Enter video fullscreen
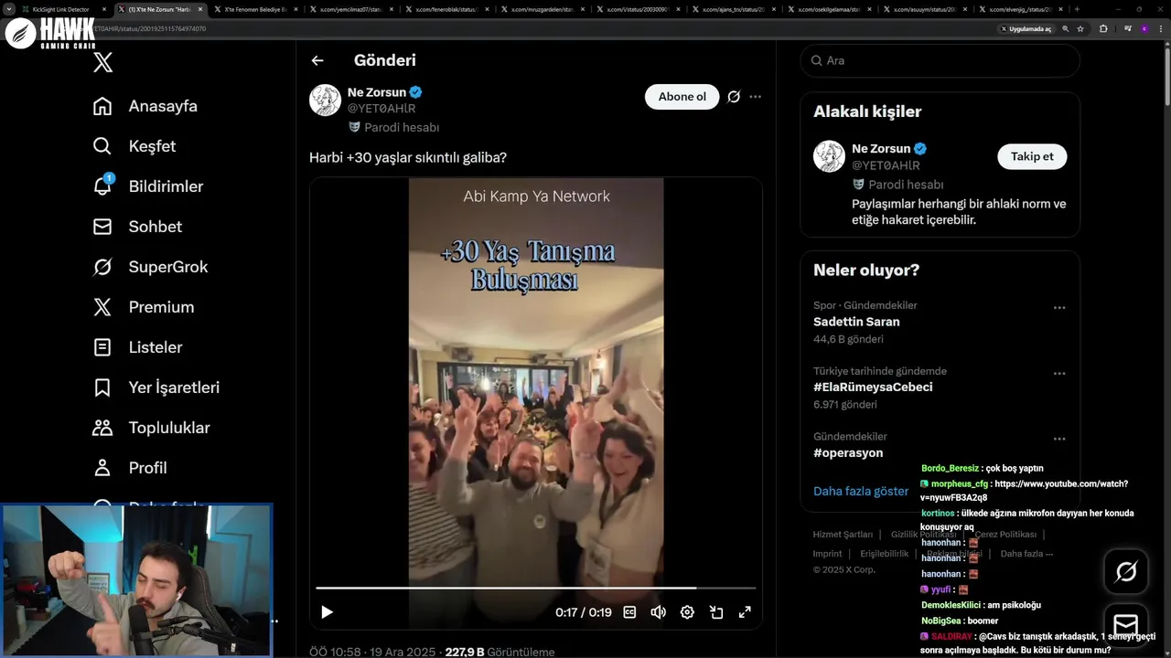The height and width of the screenshot is (658, 1171). (745, 612)
